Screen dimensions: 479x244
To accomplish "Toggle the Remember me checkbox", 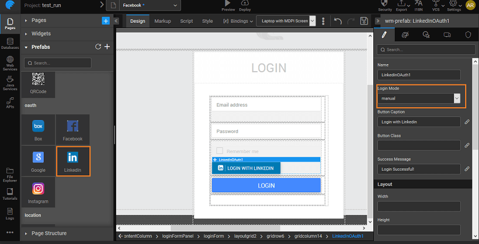I will coord(220,151).
